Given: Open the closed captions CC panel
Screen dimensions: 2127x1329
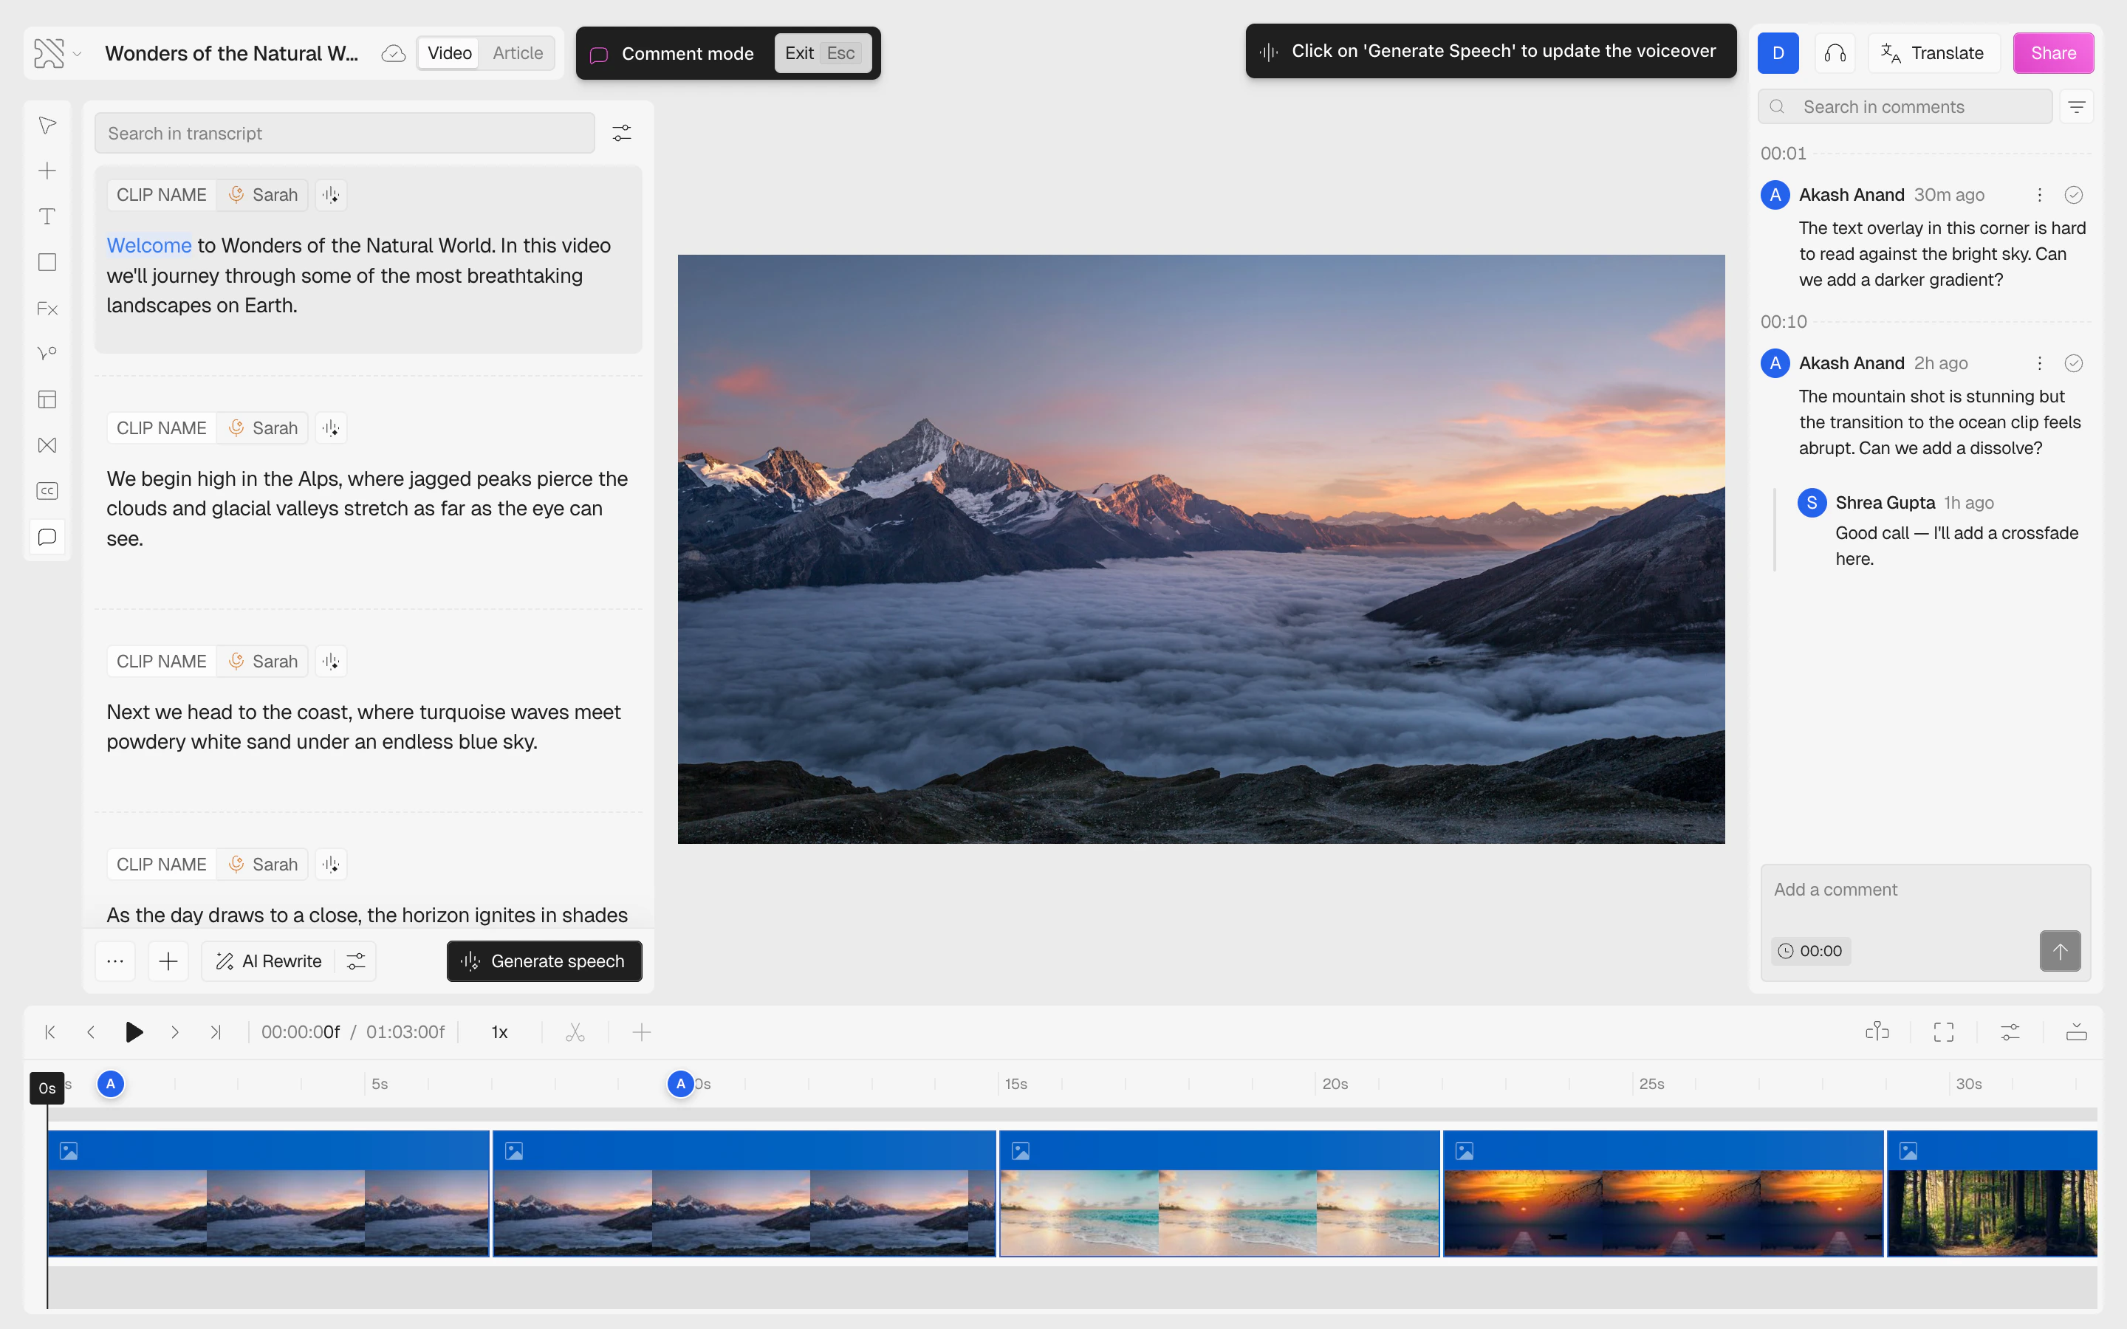Looking at the screenshot, I should pos(47,490).
